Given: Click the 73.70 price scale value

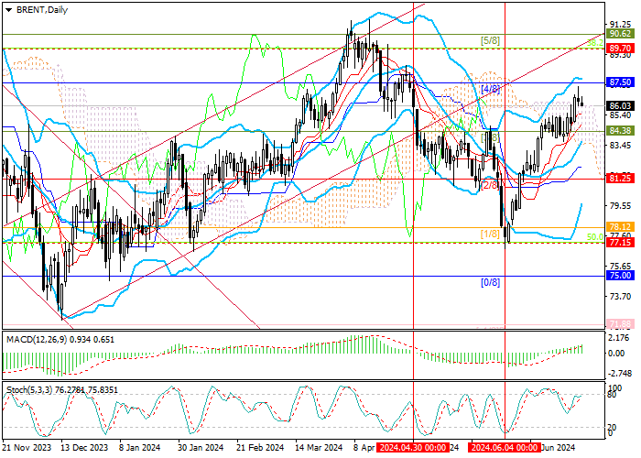Looking at the screenshot, I should (620, 297).
